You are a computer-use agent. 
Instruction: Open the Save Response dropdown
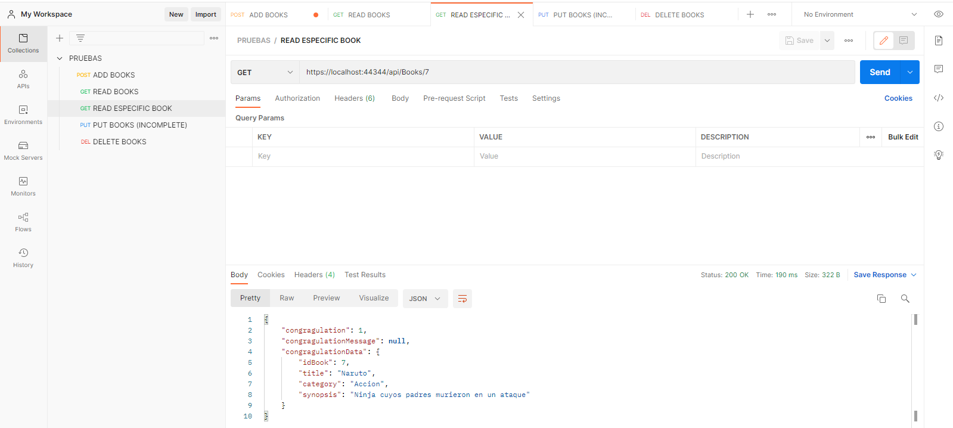click(885, 275)
